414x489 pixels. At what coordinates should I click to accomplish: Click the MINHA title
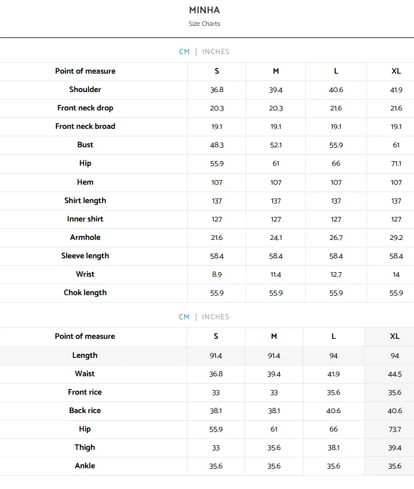coord(204,10)
